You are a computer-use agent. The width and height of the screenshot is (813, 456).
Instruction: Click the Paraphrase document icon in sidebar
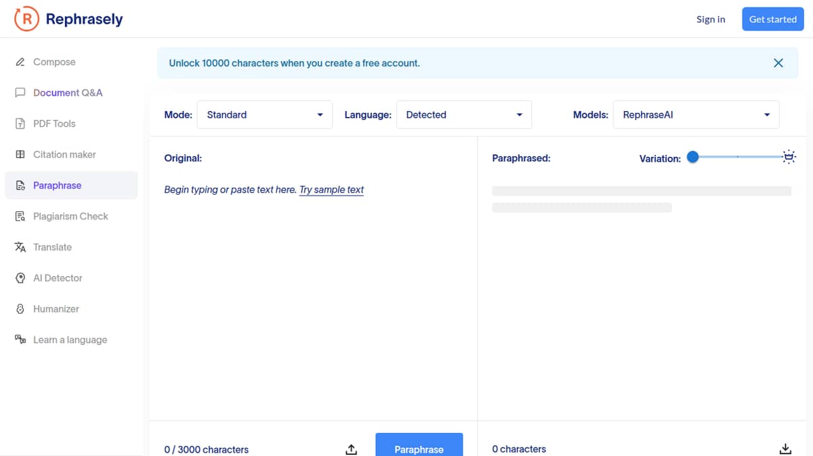[20, 185]
